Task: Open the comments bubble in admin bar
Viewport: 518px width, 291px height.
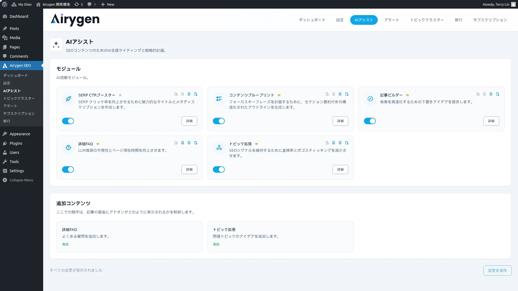Action: (x=92, y=4)
